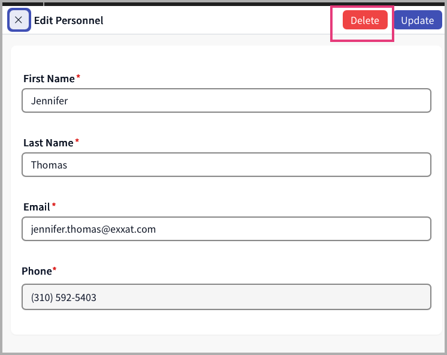Click on the text "Jennifer"
Image resolution: width=447 pixels, height=355 pixels.
click(x=49, y=101)
